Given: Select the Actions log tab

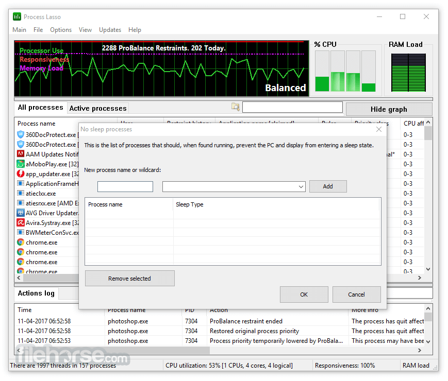Looking at the screenshot, I should point(36,293).
